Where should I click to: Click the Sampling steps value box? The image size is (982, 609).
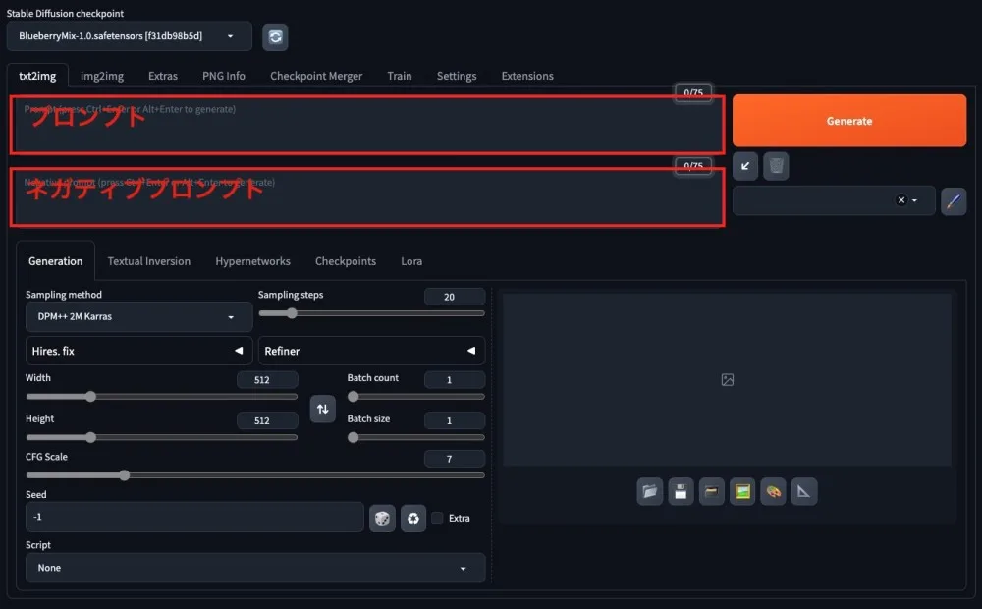[x=455, y=297]
